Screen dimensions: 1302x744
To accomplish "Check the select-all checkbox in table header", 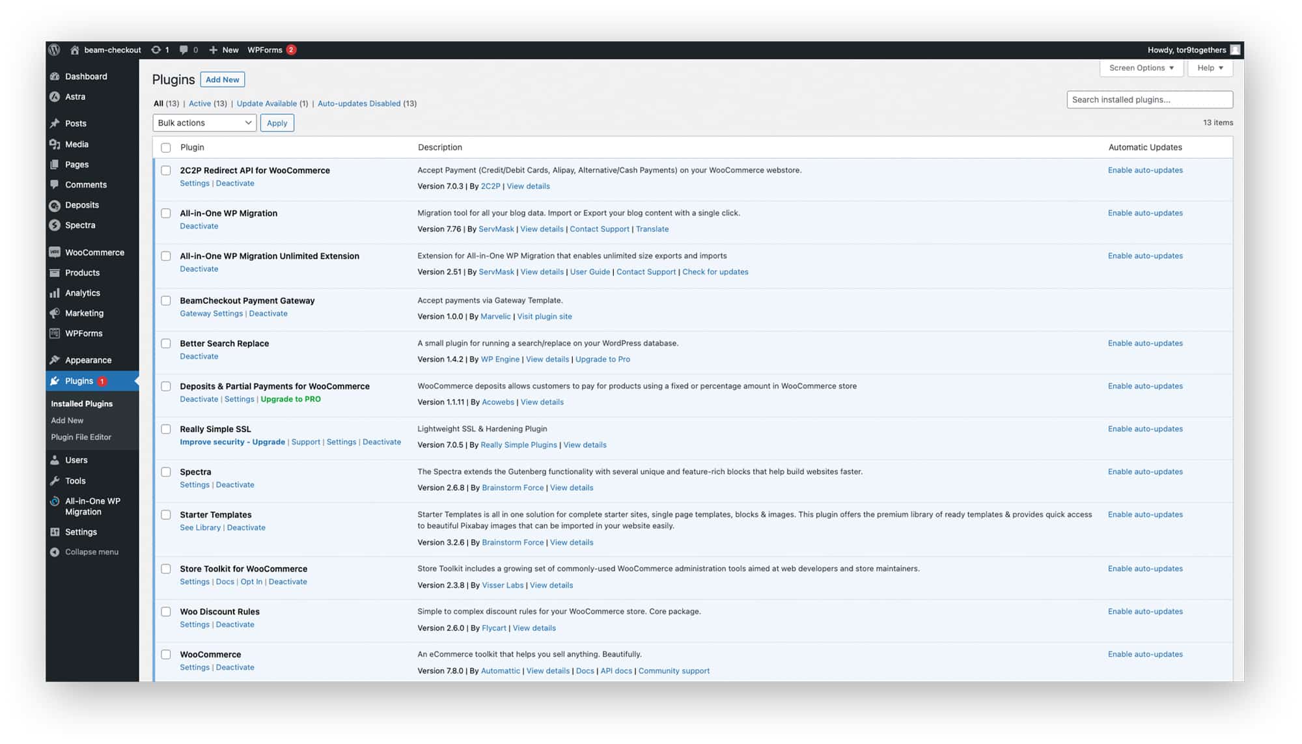I will click(x=166, y=148).
